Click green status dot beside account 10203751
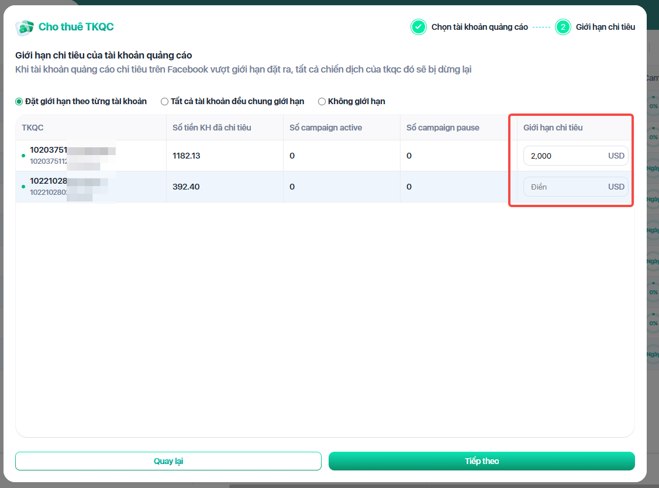The height and width of the screenshot is (488, 659). coord(23,156)
